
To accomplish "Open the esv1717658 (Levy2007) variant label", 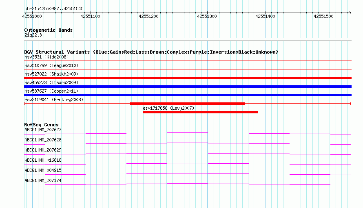I will tap(168, 108).
